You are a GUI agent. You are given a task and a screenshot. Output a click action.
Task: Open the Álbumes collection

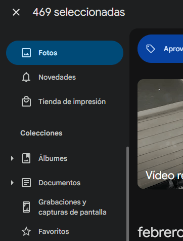pos(65,158)
